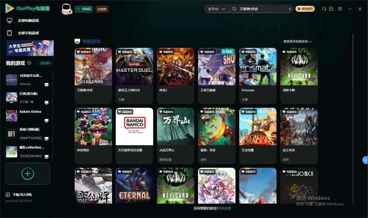Click the search magnifier icon
Screen dimensions: 368x218
pyautogui.click(x=234, y=9)
